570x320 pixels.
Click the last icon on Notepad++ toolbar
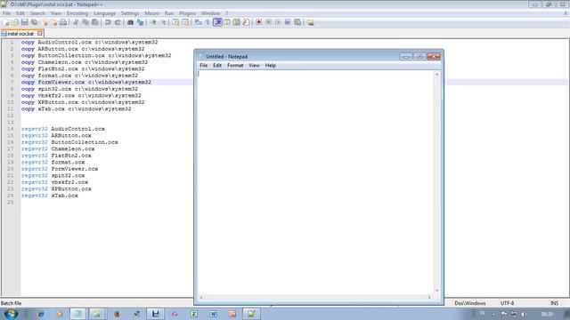pyautogui.click(x=311, y=22)
